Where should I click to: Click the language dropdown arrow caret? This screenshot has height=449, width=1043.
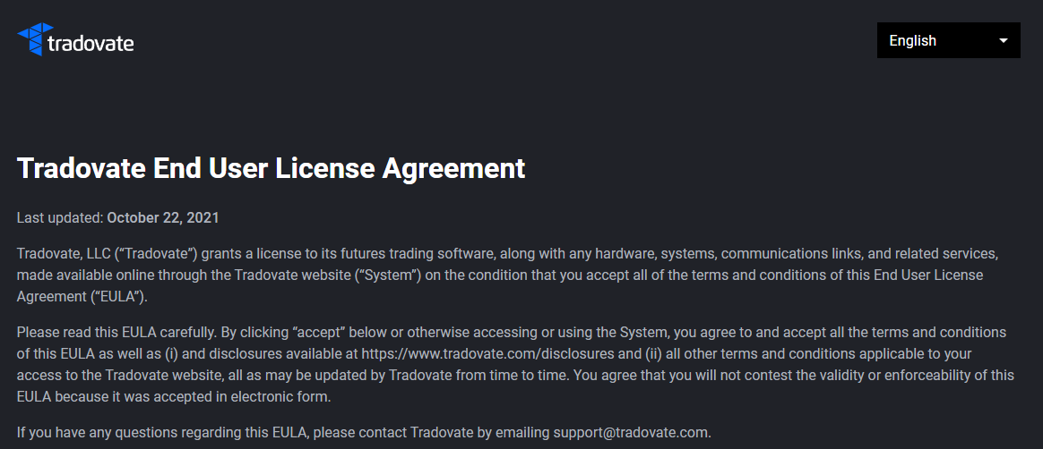coord(1003,40)
